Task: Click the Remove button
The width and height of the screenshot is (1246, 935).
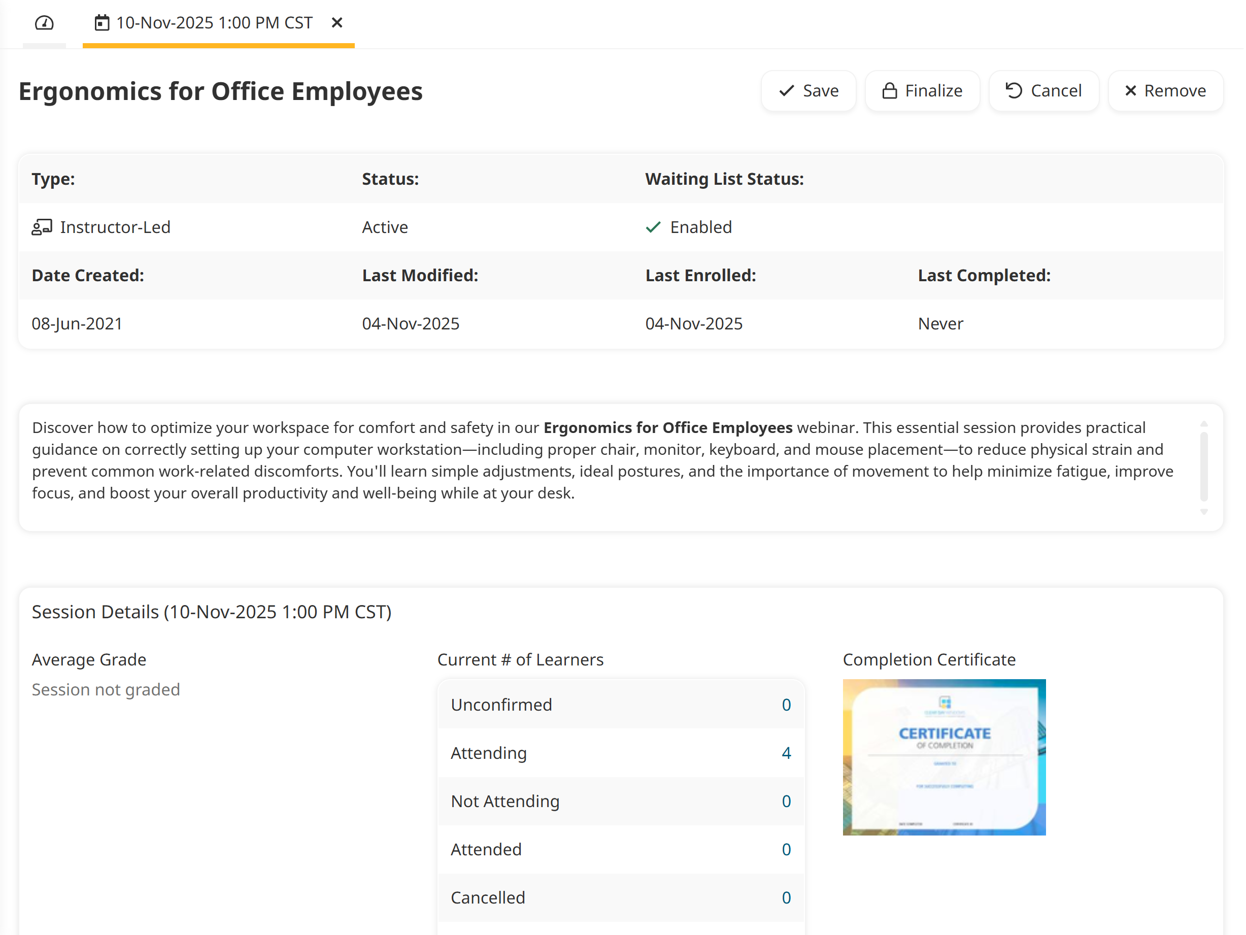Action: 1165,91
